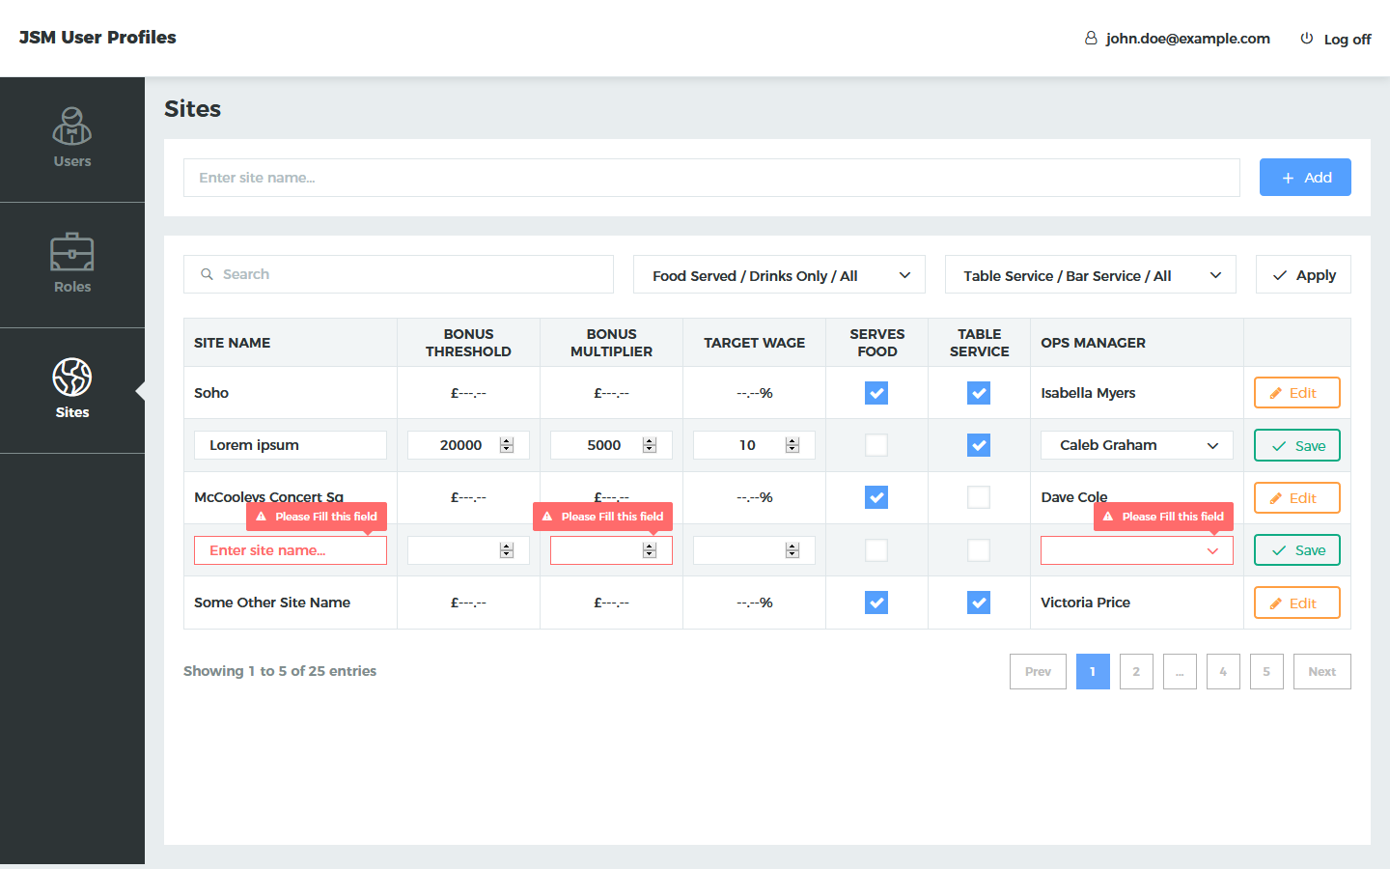The width and height of the screenshot is (1390, 869).
Task: Click the pencil icon in Soho row
Action: (x=1276, y=393)
